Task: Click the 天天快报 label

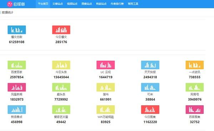Action: (x=150, y=72)
